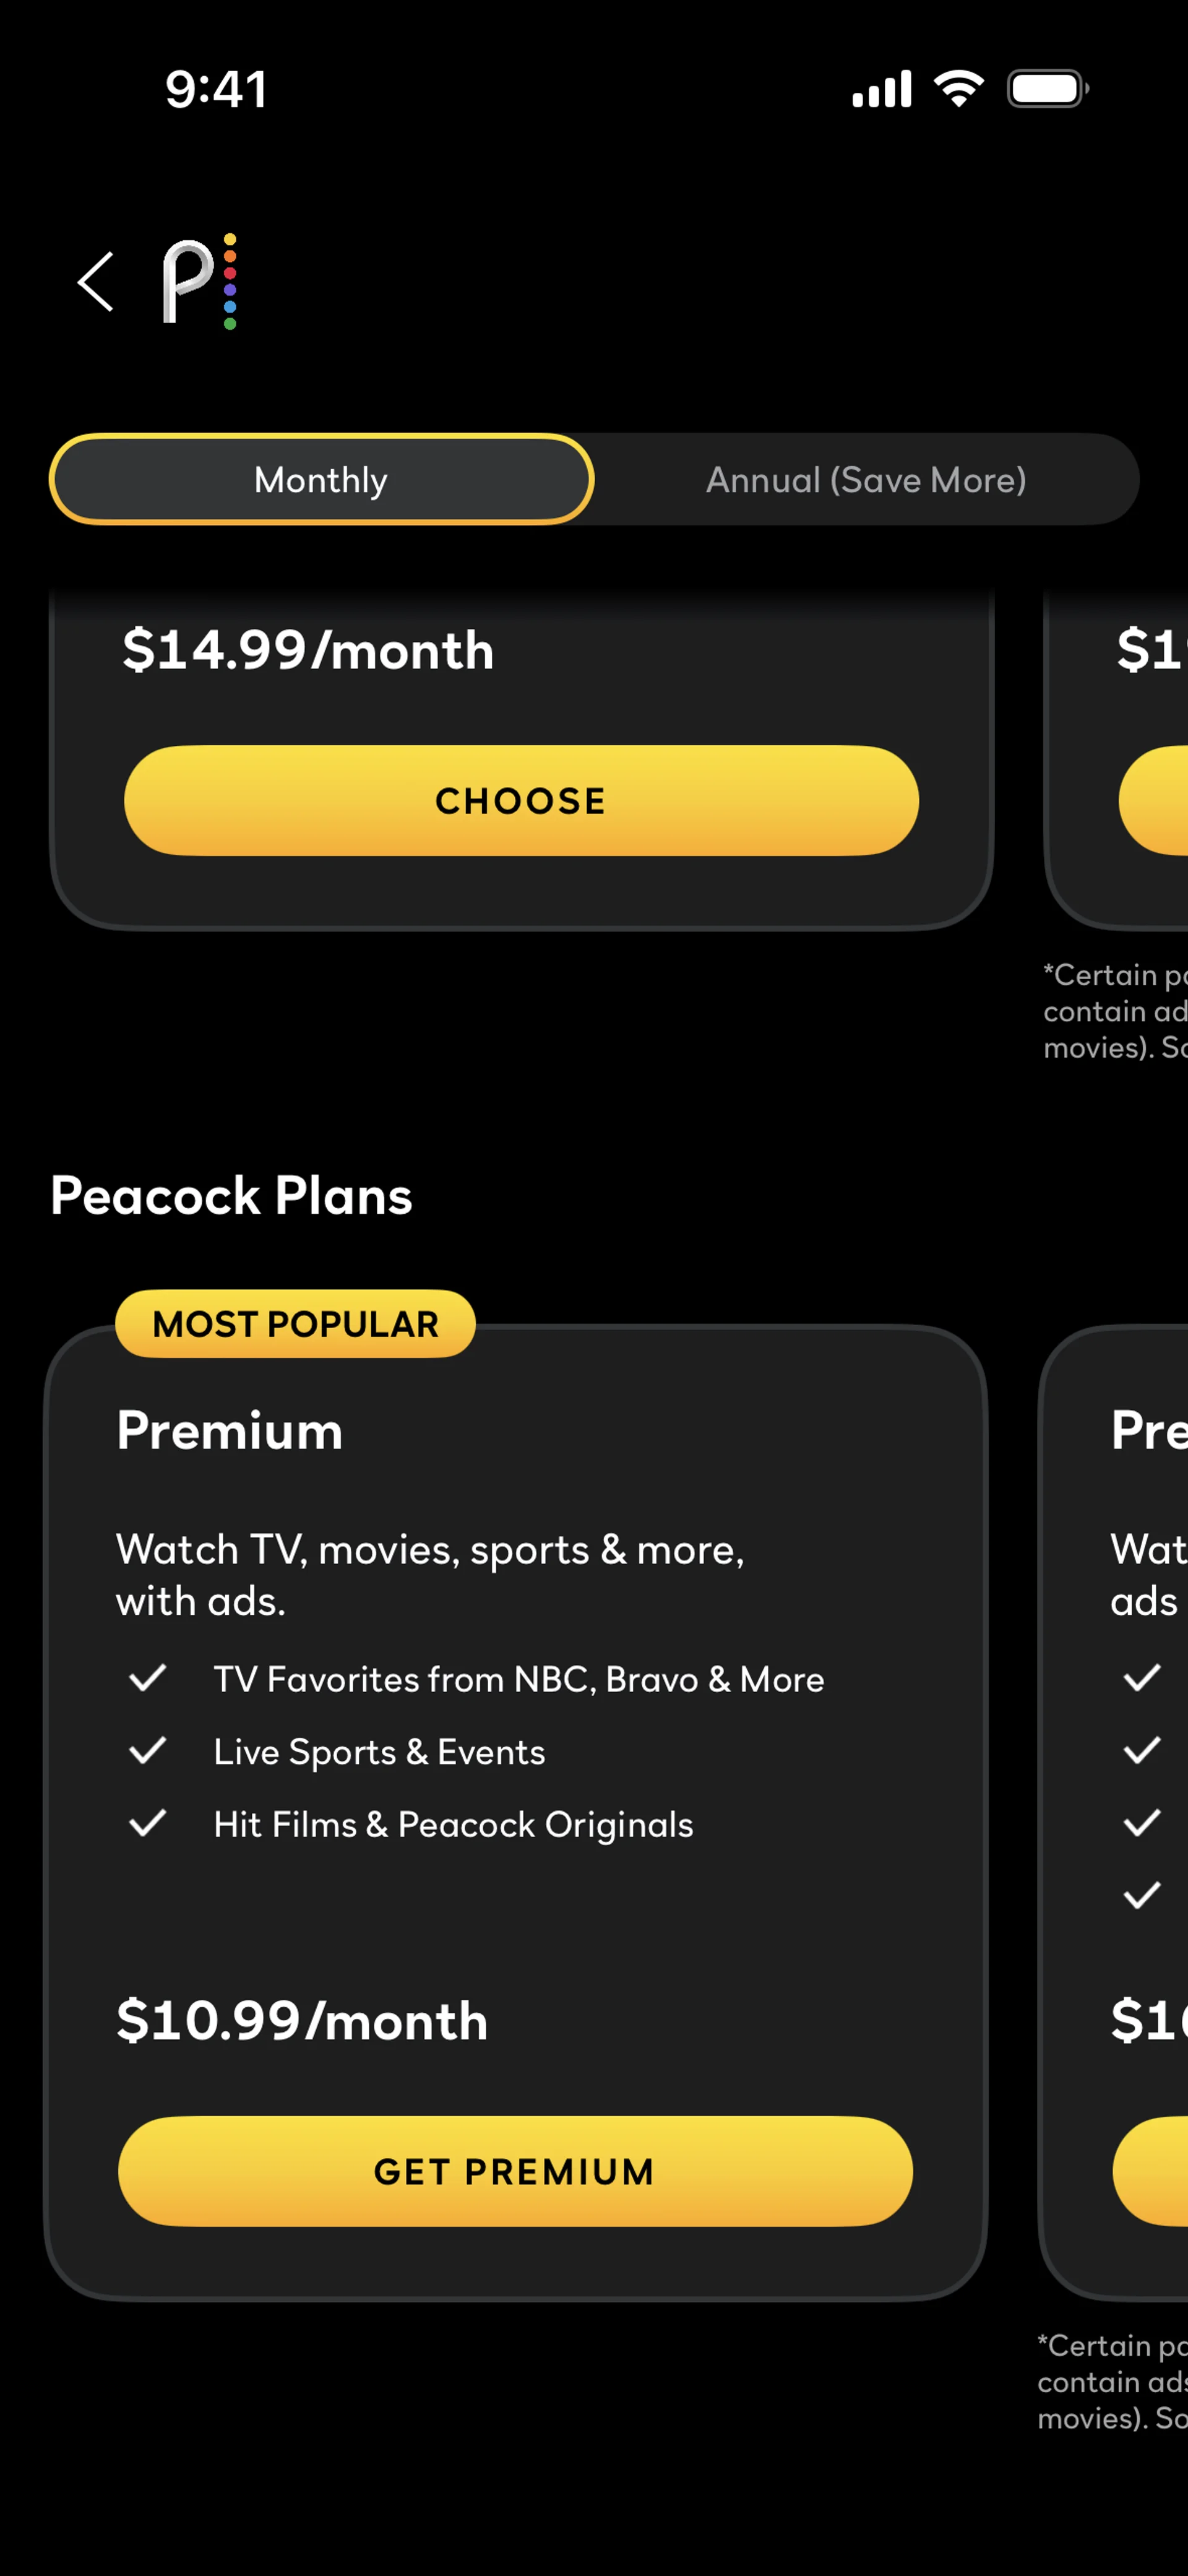
Task: Tap the cellular signal bars icon
Action: point(881,89)
